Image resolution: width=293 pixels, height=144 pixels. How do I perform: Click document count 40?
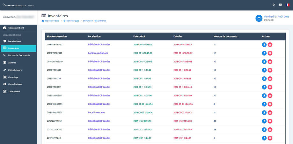click(x=215, y=121)
